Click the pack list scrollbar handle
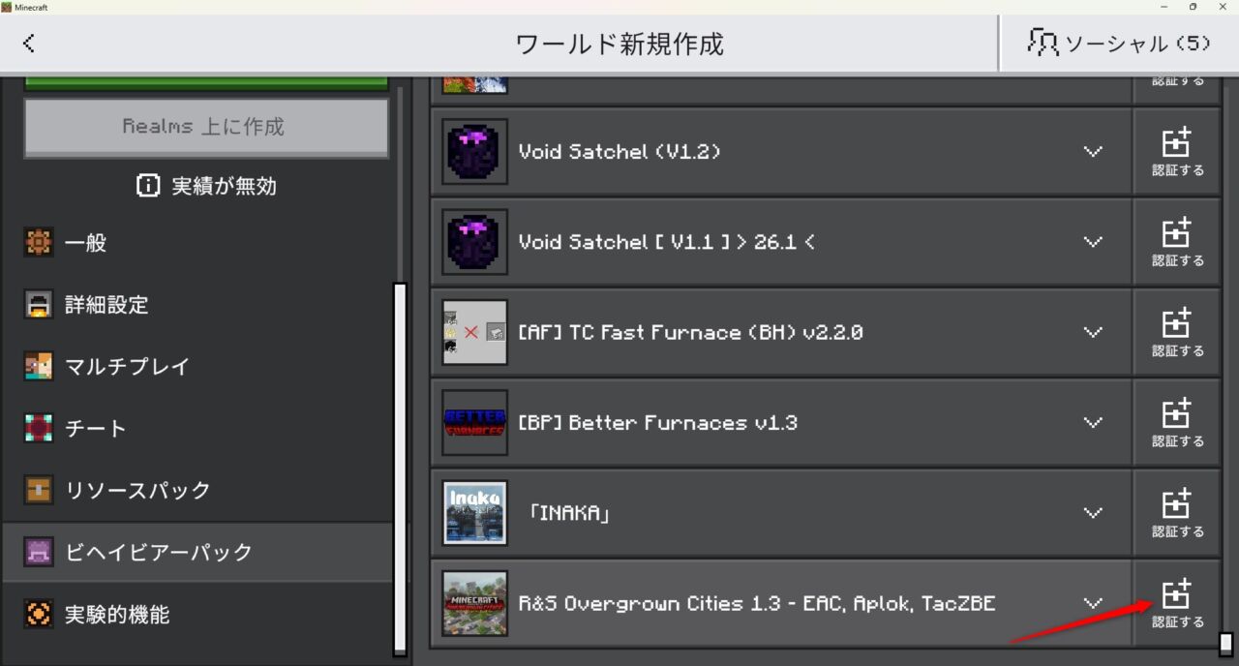1239x666 pixels. pos(1225,644)
